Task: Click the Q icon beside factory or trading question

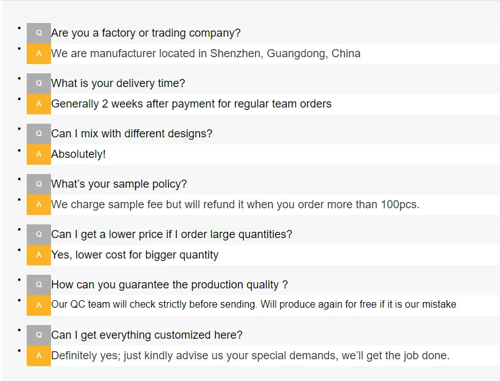Action: coord(39,33)
